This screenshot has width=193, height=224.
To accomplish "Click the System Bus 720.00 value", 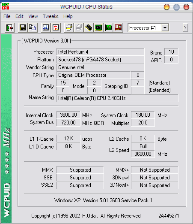I will (68, 123).
